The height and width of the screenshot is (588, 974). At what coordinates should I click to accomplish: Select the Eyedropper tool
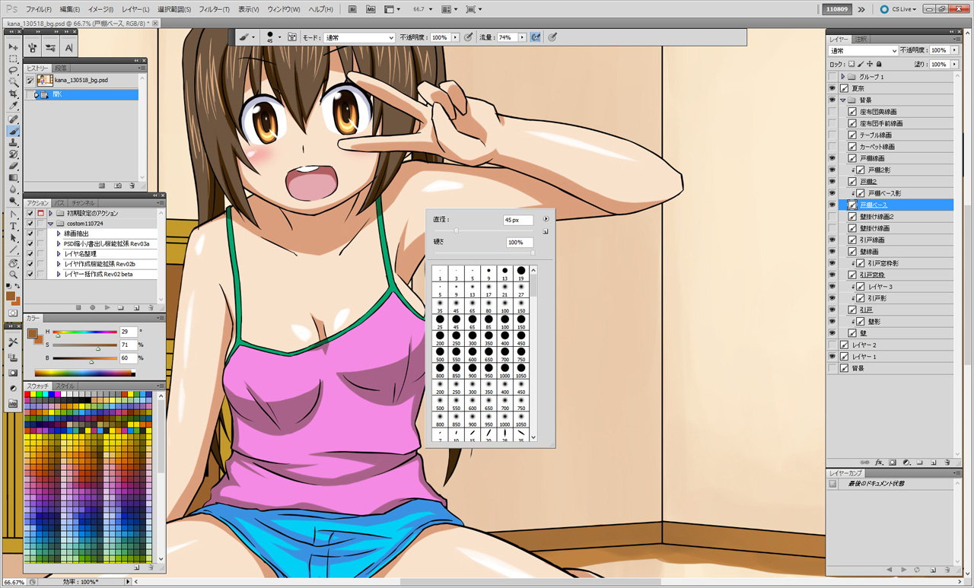(x=13, y=105)
